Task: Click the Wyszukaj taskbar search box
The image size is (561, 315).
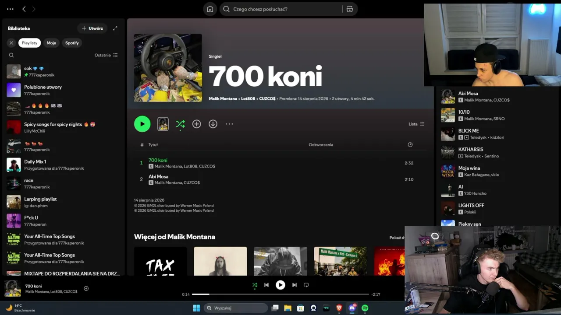Action: pyautogui.click(x=236, y=308)
